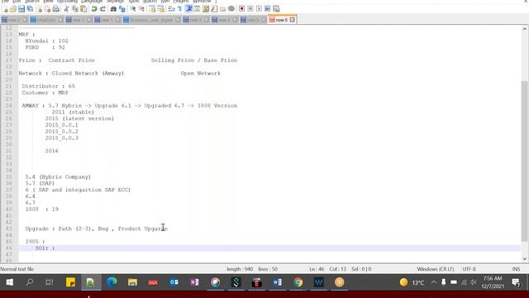Click the '5.4 (Hybris Company)' line
Screen dimensions: 529x298
coord(58,177)
